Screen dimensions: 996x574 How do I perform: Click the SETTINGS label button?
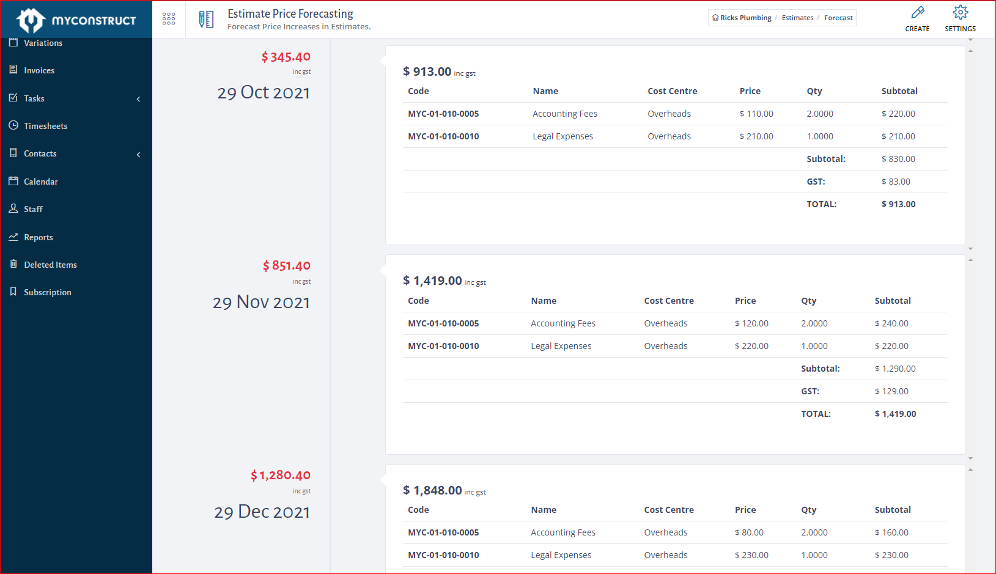(x=960, y=29)
